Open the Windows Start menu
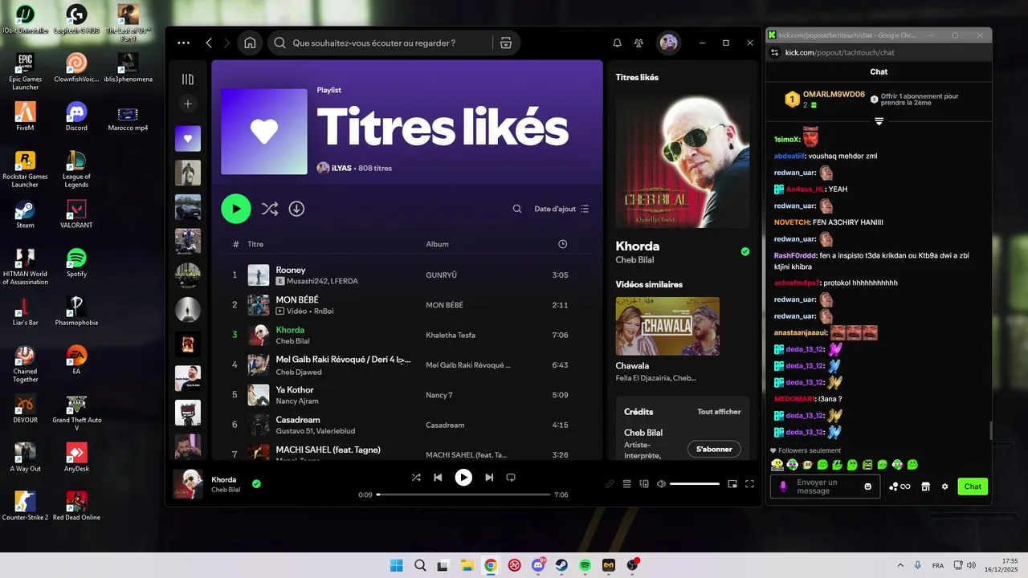The height and width of the screenshot is (578, 1028). (396, 565)
